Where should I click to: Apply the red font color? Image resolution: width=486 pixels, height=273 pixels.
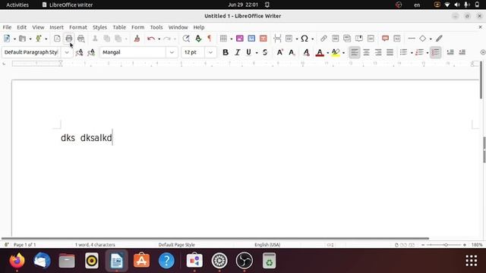(320, 52)
